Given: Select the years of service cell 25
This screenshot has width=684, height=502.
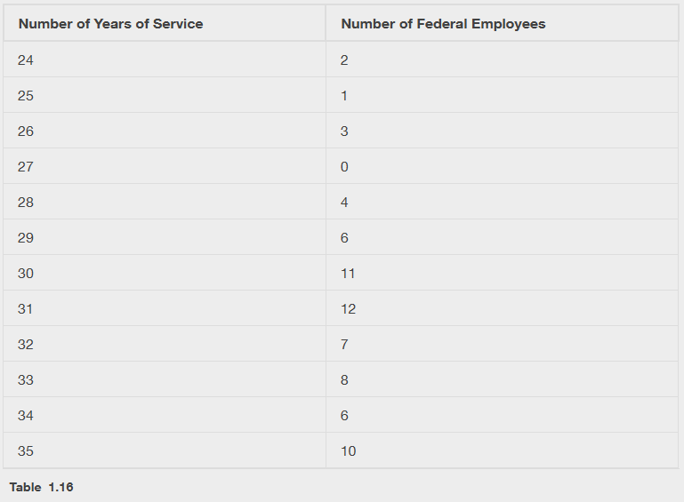Looking at the screenshot, I should coord(26,96).
